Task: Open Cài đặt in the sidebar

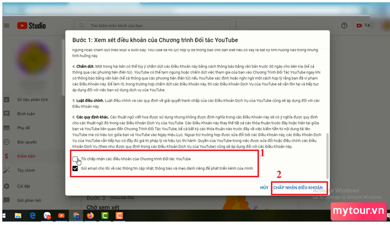Action: click(23, 186)
